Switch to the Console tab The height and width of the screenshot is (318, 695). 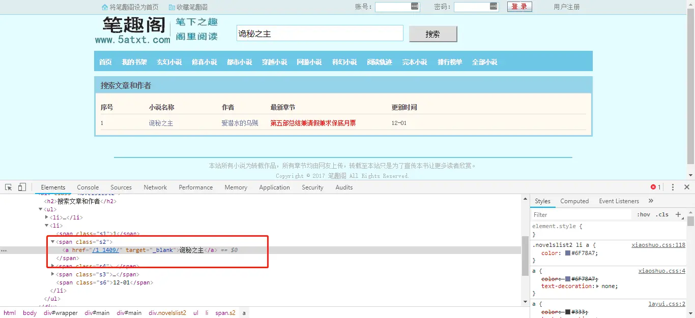coord(88,187)
